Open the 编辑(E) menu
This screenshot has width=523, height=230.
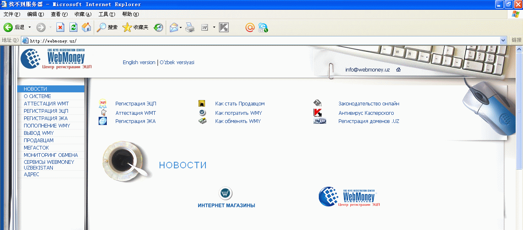click(35, 14)
